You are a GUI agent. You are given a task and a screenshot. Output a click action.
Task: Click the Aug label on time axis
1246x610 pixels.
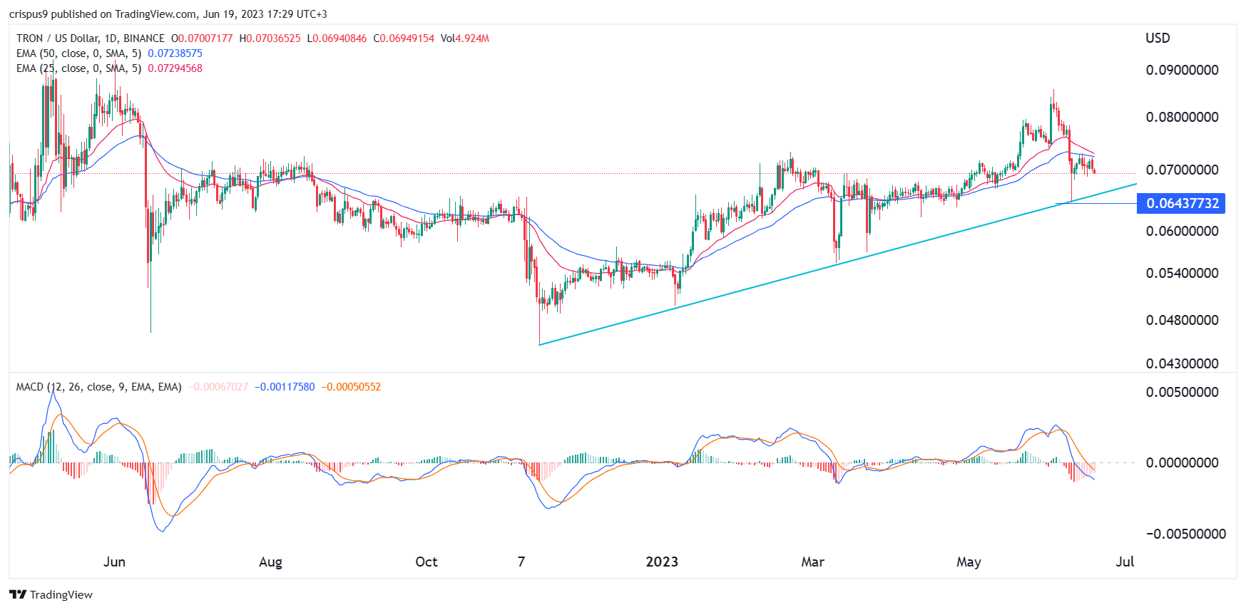coord(270,562)
